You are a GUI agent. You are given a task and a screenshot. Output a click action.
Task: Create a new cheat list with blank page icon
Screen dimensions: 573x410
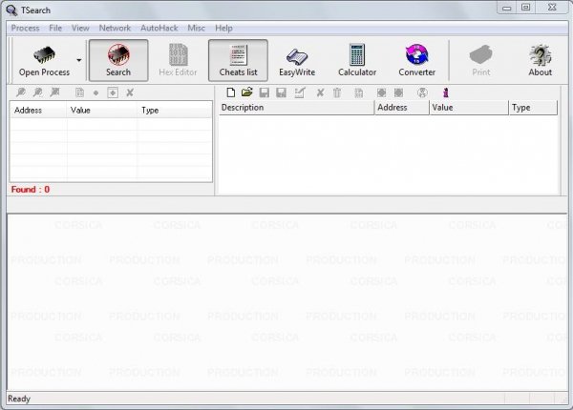[x=230, y=92]
